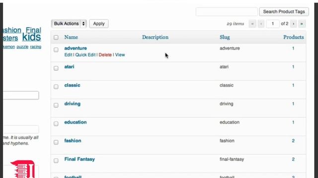Click the Apply button
Image resolution: width=318 pixels, height=178 pixels.
99,24
